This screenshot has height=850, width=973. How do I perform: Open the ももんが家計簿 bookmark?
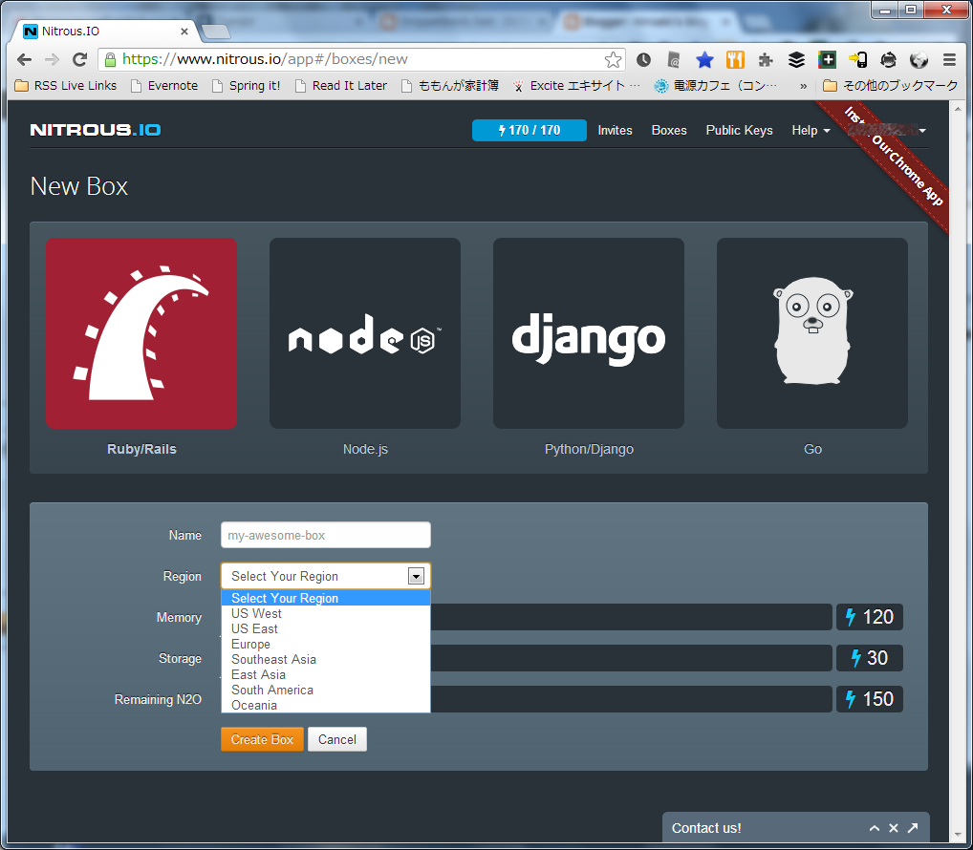coord(450,86)
